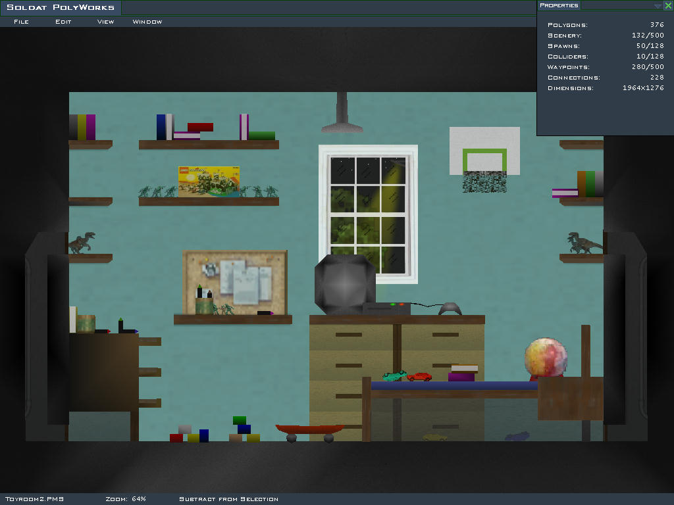The width and height of the screenshot is (674, 505).
Task: Open the Edit menu
Action: click(x=63, y=22)
